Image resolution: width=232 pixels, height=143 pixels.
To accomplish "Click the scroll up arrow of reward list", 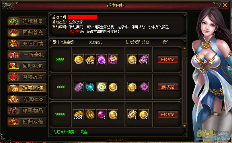I will 184,48.
